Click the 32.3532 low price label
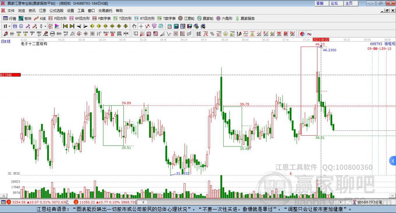Screen dimensions: 396x213 pos(183,174)
